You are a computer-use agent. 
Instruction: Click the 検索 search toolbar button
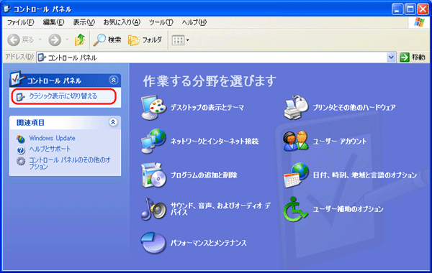pos(107,40)
